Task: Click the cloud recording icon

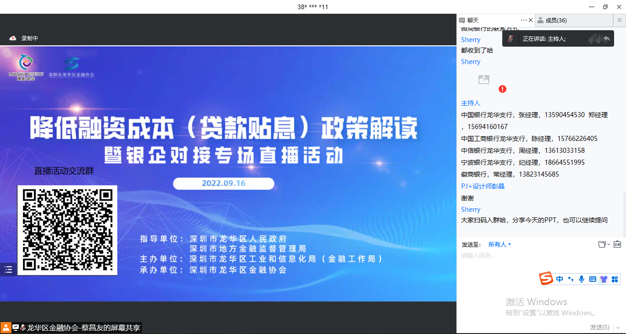Action: click(x=13, y=38)
